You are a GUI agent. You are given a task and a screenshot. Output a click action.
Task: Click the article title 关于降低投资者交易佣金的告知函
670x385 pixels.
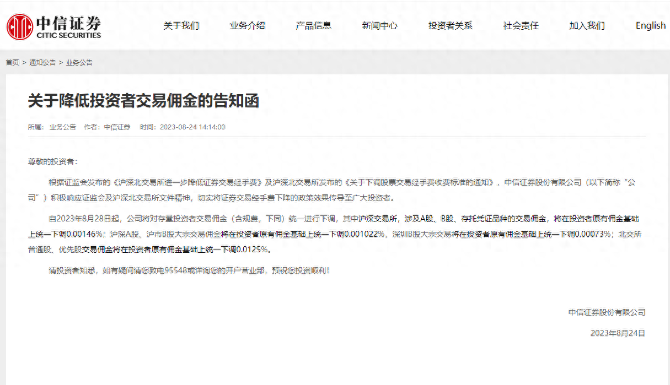coord(143,101)
